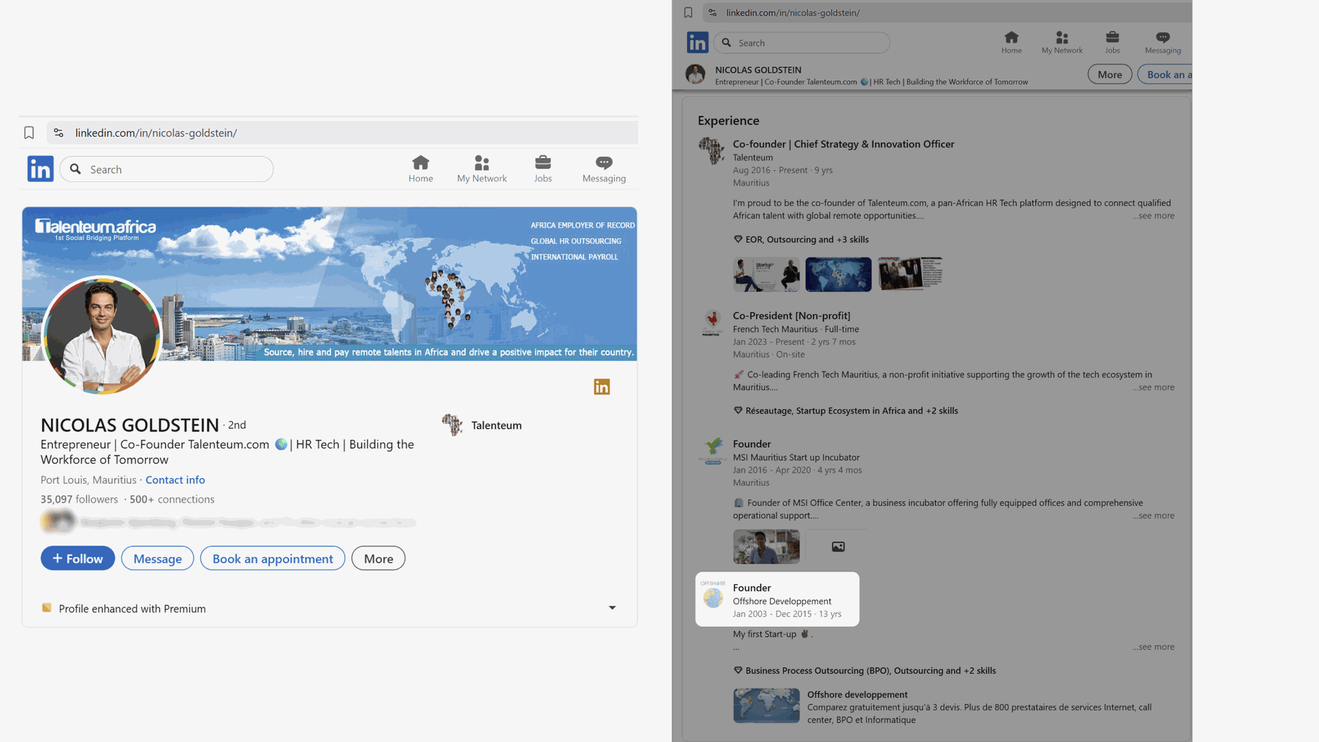Click the Book an appointment button in right header
Image resolution: width=1319 pixels, height=742 pixels.
coord(1165,74)
